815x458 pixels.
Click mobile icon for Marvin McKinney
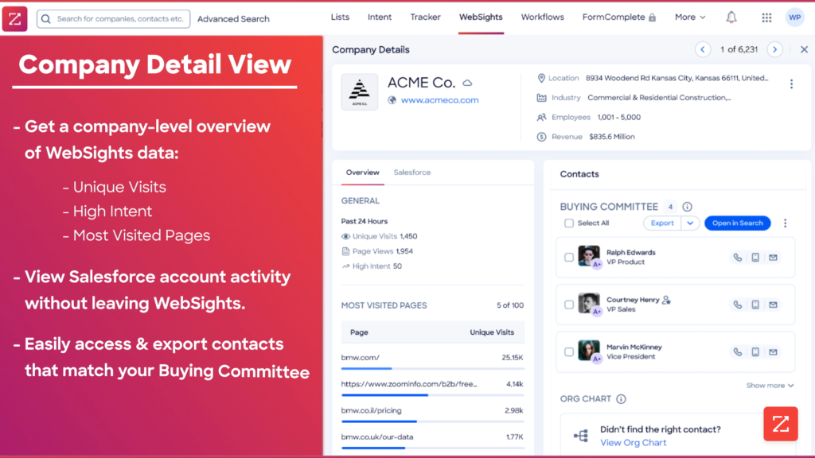[x=755, y=352]
